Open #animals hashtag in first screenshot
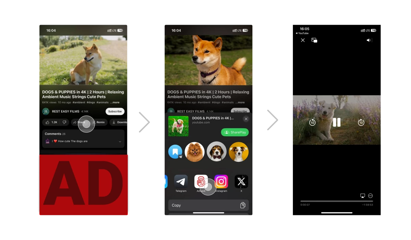The image size is (411, 240). pos(102,103)
